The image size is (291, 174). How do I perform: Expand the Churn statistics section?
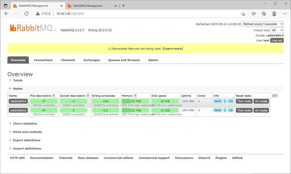25,124
